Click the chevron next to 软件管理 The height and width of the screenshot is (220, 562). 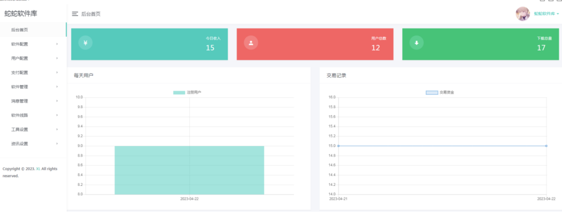pyautogui.click(x=57, y=87)
